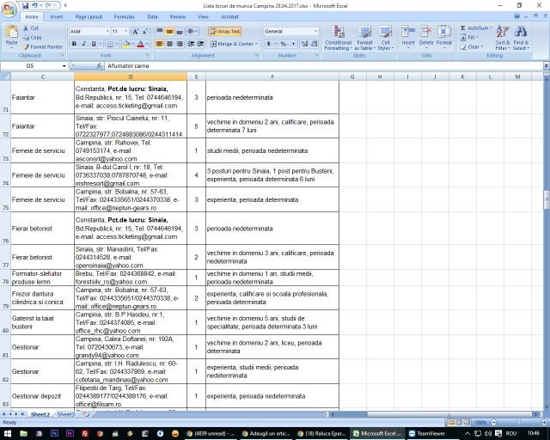The height and width of the screenshot is (440, 550).
Task: Expand the Merge & Center options
Action: tap(256, 44)
